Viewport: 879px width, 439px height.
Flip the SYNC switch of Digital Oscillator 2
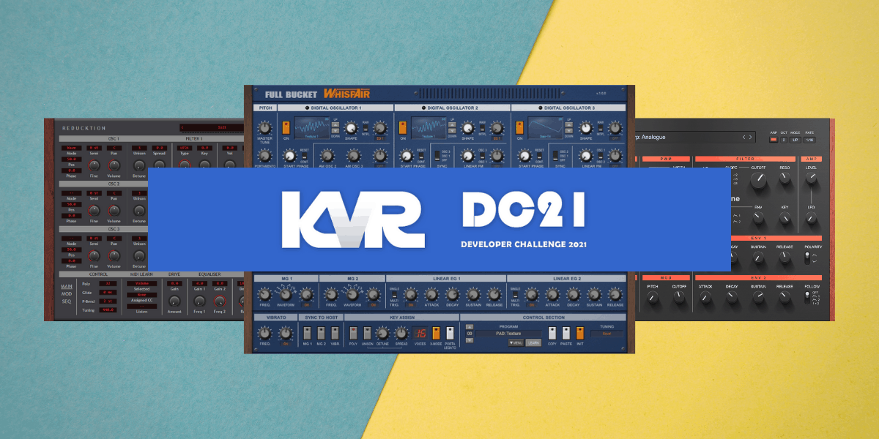(437, 156)
